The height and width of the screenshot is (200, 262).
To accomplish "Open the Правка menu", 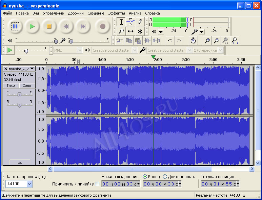I will 22,13.
